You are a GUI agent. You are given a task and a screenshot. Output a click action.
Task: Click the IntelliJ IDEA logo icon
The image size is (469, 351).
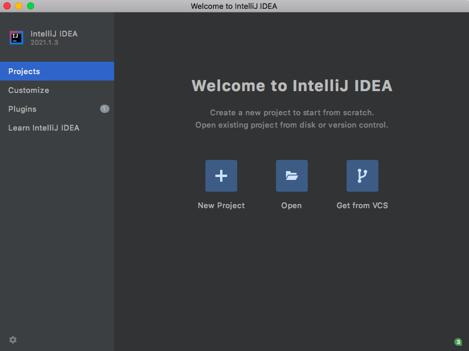[x=16, y=38]
